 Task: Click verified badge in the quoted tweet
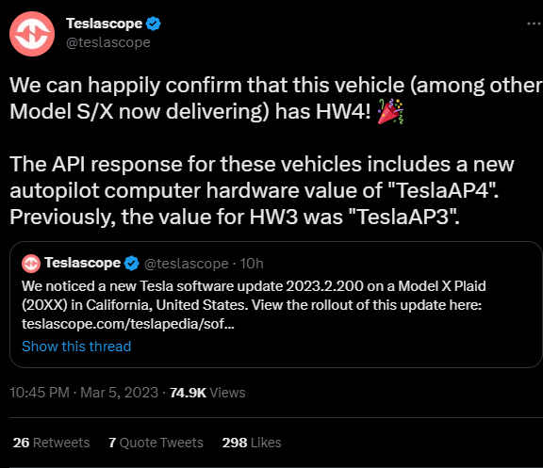click(132, 264)
